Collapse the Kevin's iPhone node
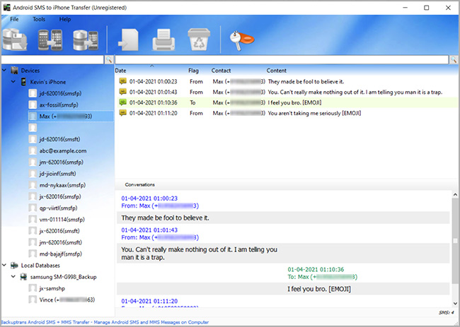 pyautogui.click(x=13, y=82)
